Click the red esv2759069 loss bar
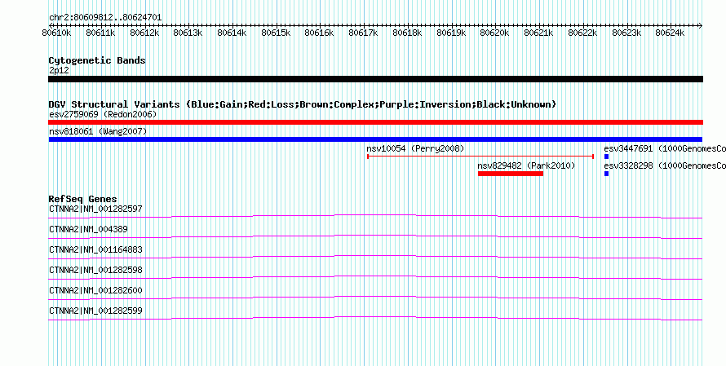 point(375,122)
